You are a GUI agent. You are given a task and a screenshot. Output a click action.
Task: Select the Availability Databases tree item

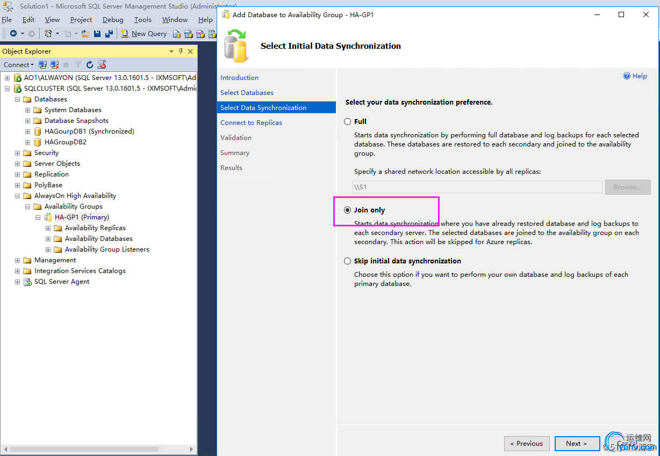point(98,238)
